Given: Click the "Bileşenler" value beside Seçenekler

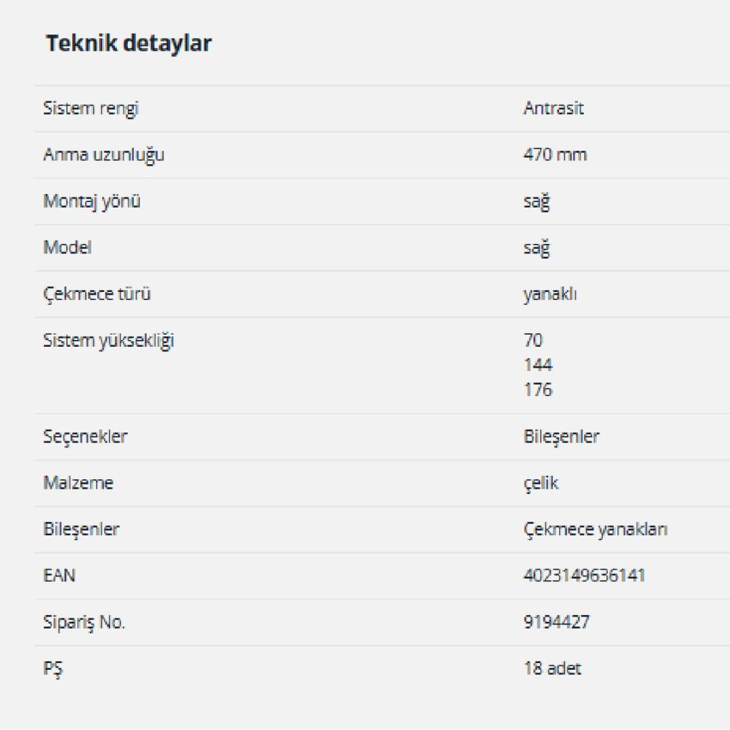Looking at the screenshot, I should (x=561, y=437).
